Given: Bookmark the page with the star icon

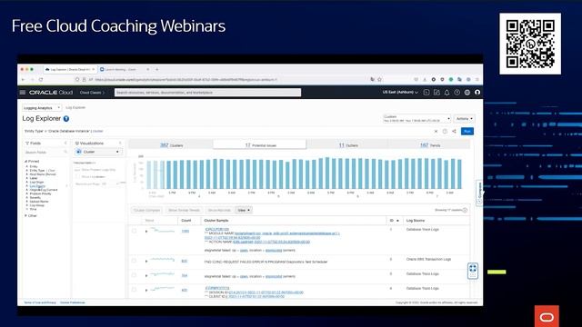Looking at the screenshot, I should [x=379, y=79].
